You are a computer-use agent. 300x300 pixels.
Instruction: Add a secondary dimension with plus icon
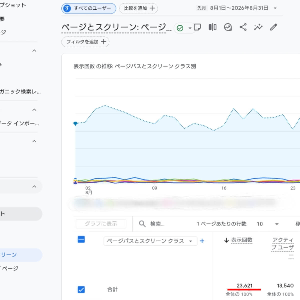pos(202,241)
